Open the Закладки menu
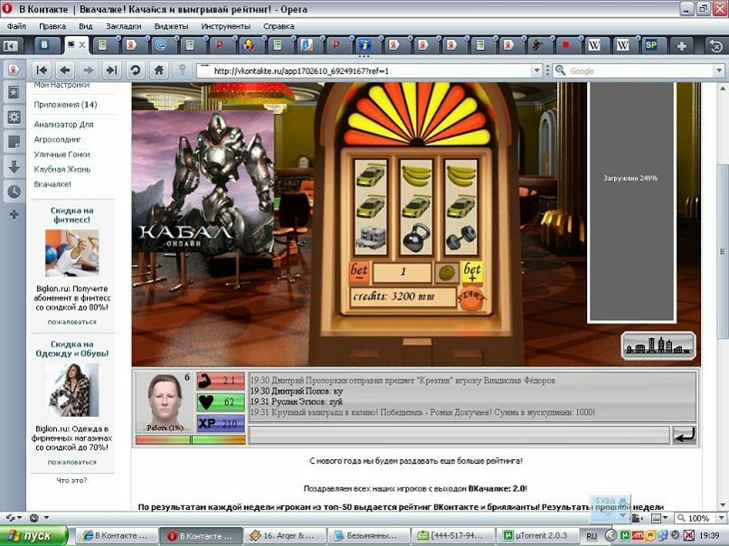Screen dimensions: 729x546 (x=124, y=26)
